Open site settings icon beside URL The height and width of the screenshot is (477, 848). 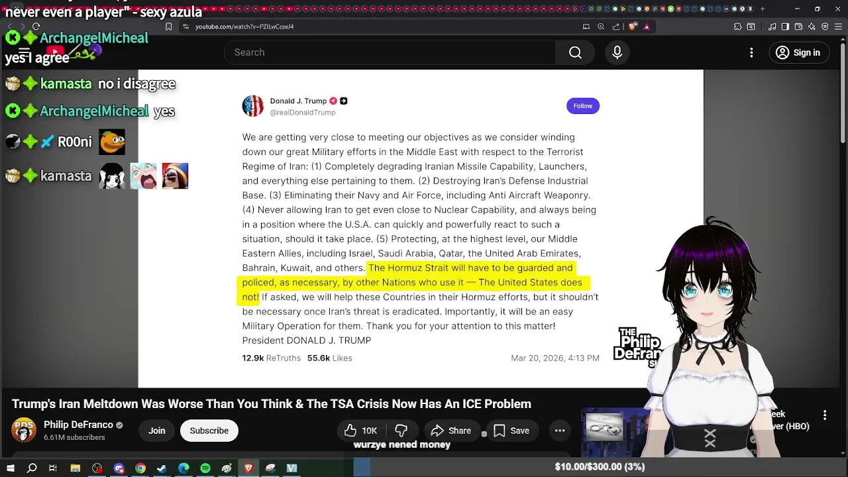click(x=185, y=26)
